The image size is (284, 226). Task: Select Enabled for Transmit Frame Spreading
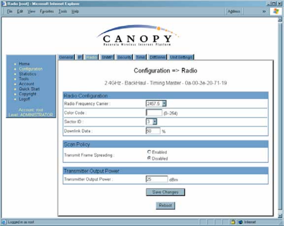(149, 152)
